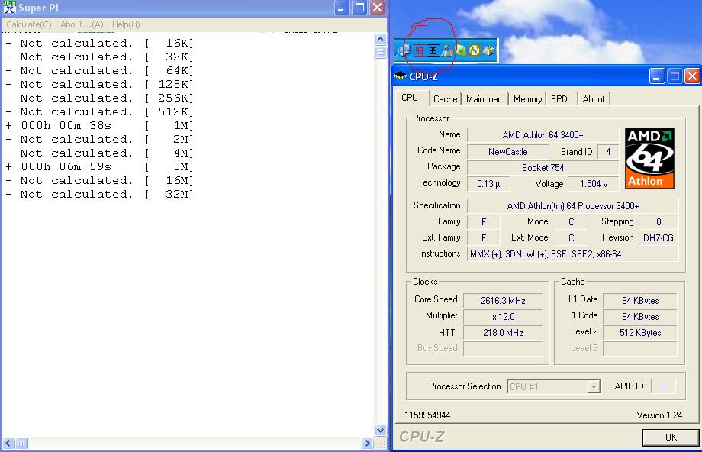
Task: Close the CPU-Z window
Action: click(x=692, y=76)
